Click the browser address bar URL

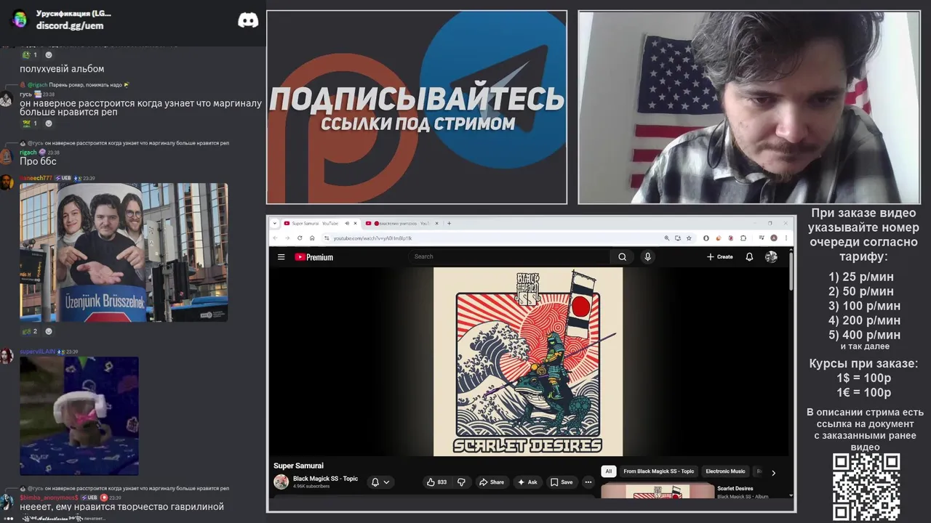372,238
